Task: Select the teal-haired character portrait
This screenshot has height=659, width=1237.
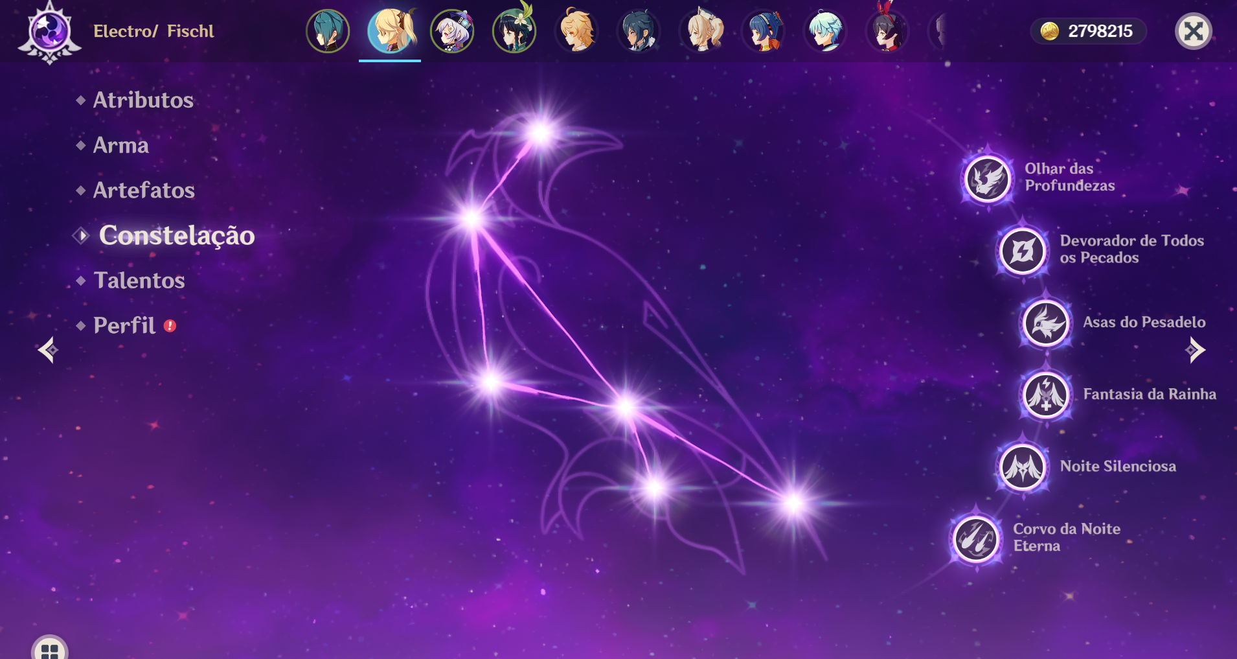Action: point(328,31)
